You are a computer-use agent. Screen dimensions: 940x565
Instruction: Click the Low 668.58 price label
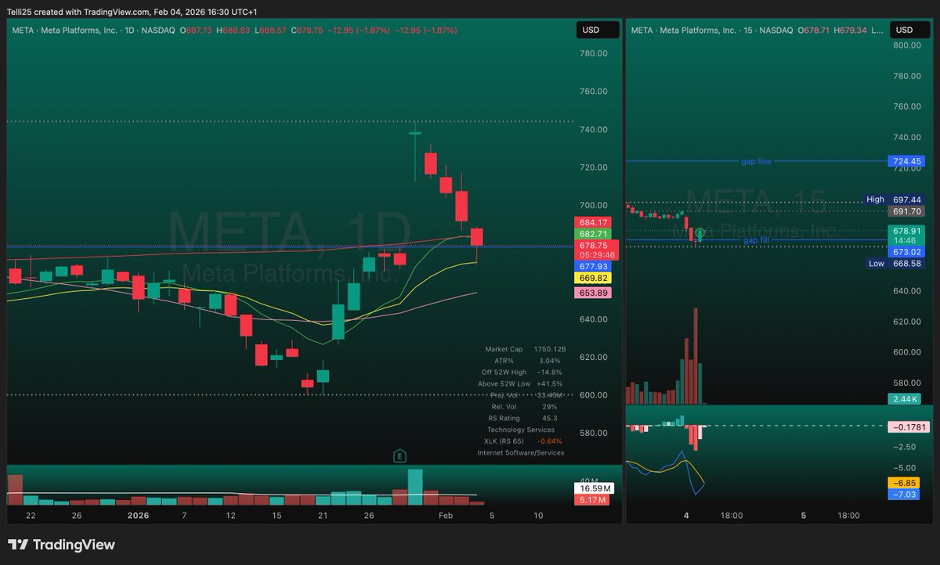click(x=895, y=264)
